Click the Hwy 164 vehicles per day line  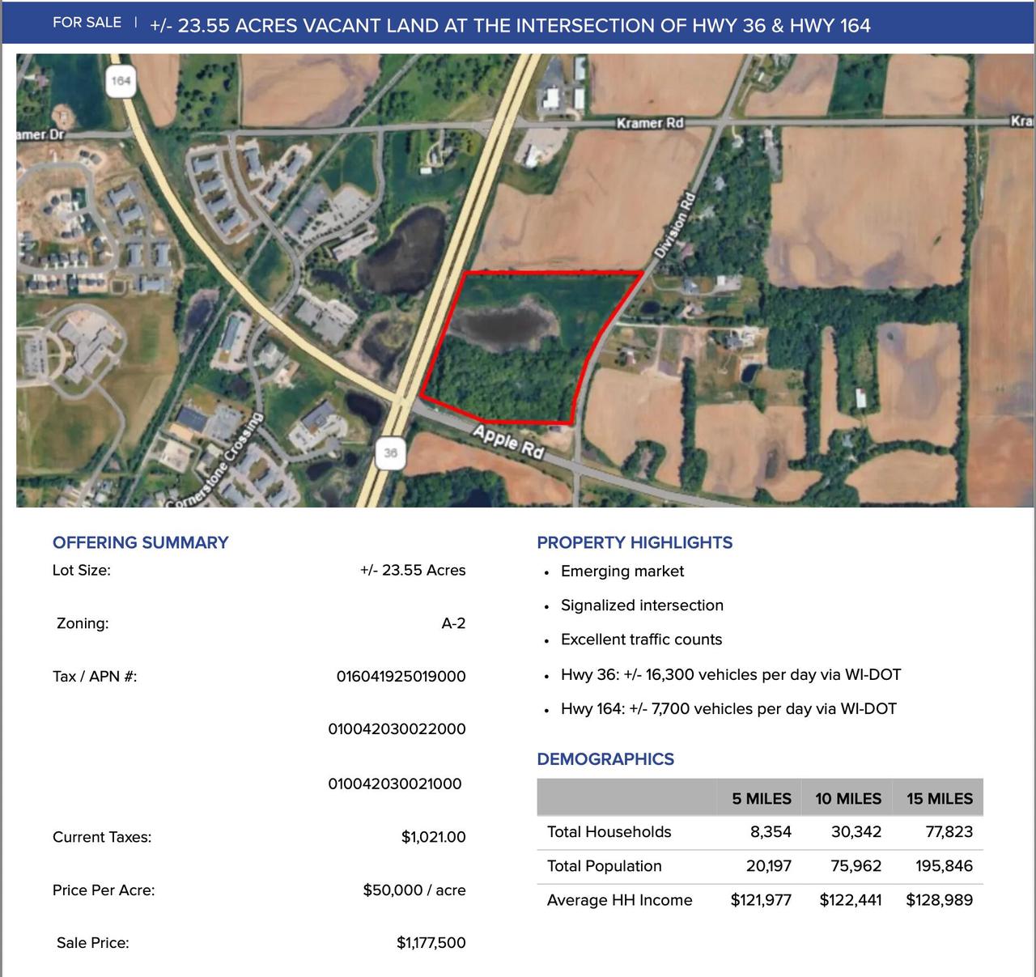728,709
